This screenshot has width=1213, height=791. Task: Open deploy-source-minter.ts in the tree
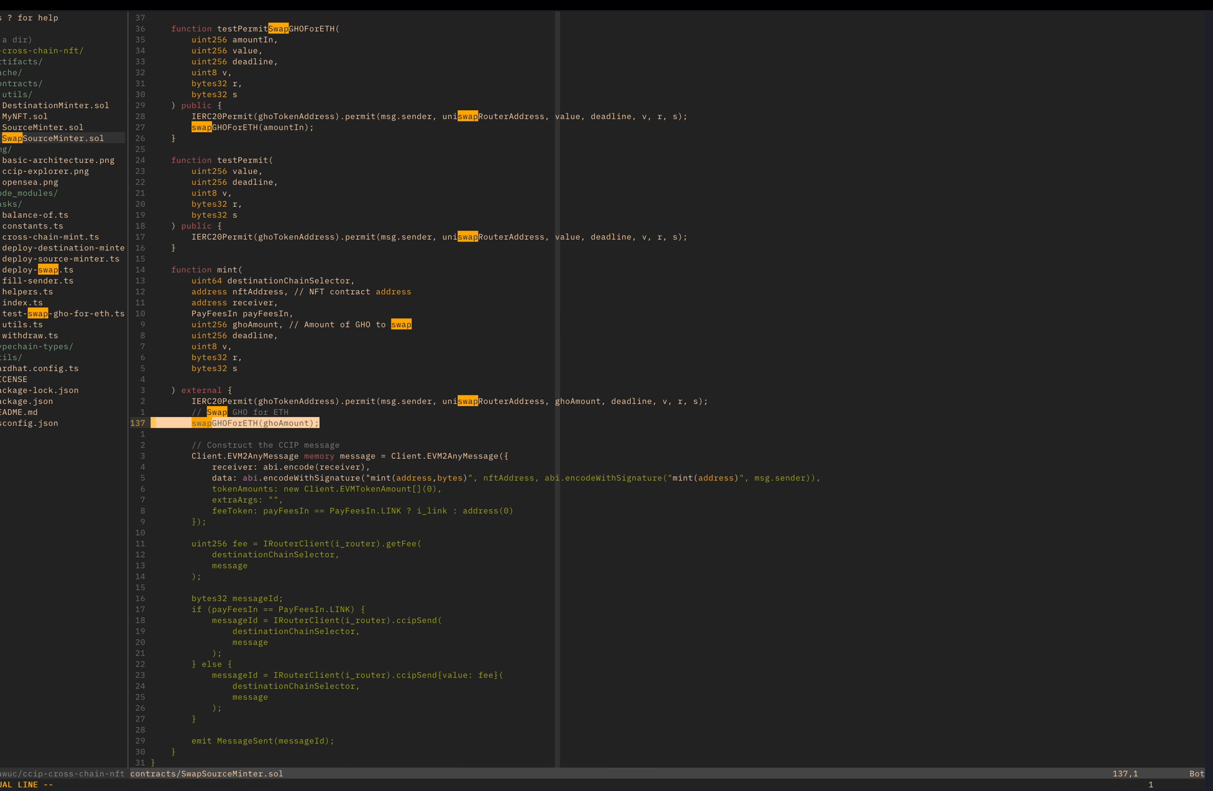pos(60,259)
